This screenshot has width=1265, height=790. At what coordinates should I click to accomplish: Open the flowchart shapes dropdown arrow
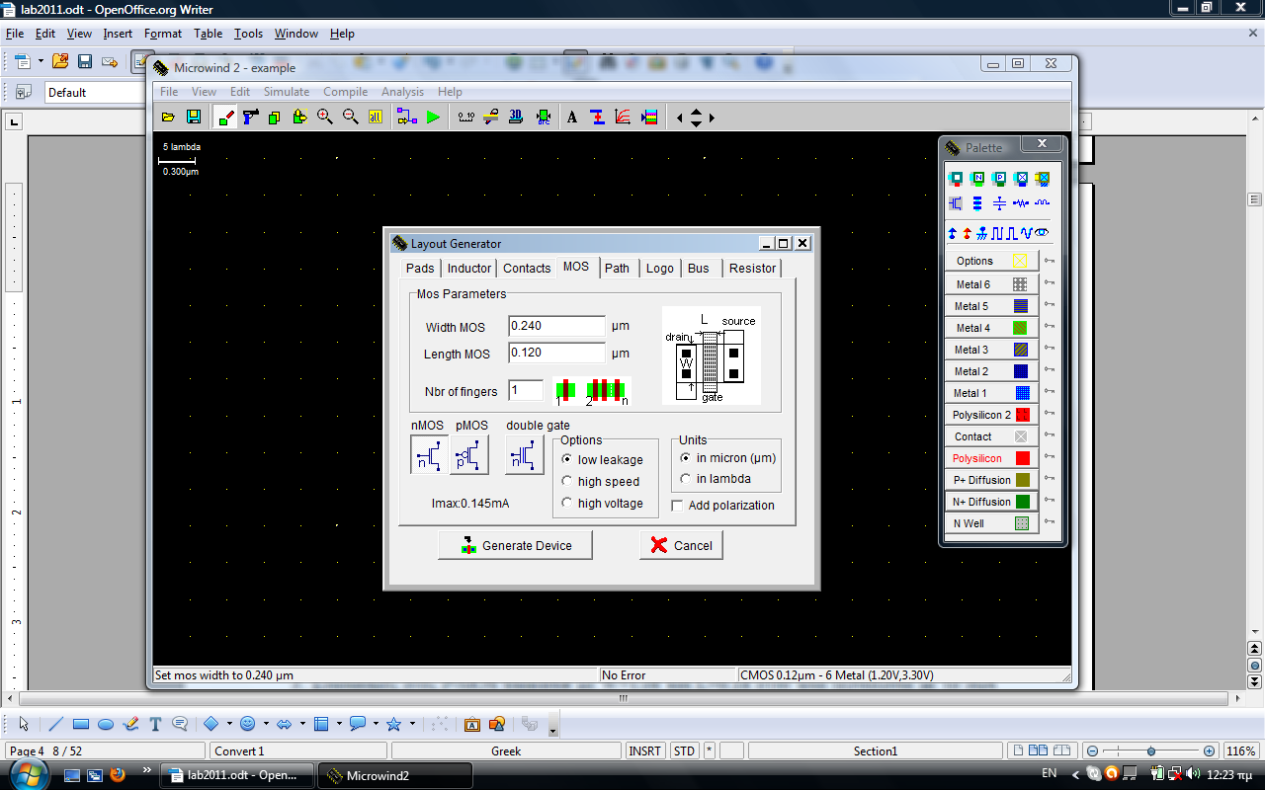(339, 724)
